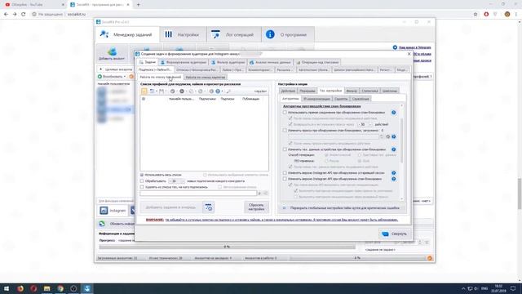Screen dimensions: 522x294
Task: Click the bookmark star in address bar
Action: [x=476, y=14]
